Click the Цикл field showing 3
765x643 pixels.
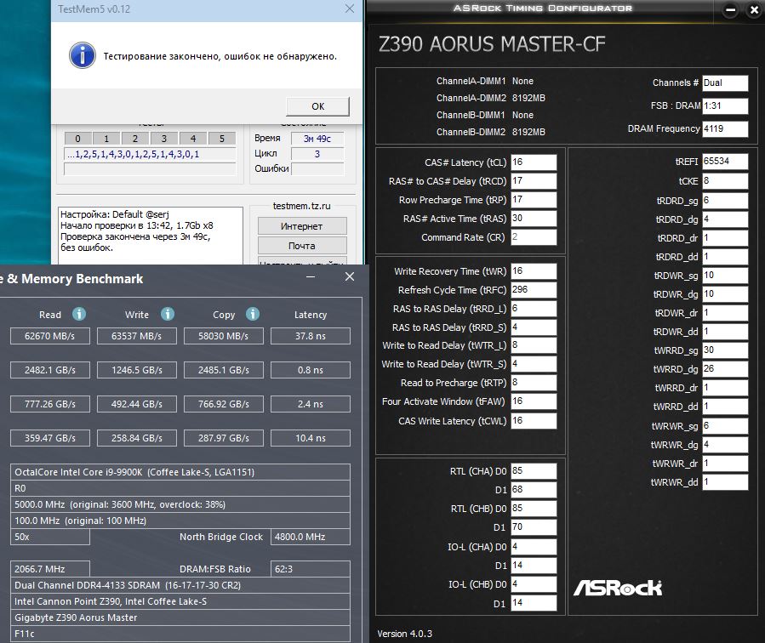point(317,154)
